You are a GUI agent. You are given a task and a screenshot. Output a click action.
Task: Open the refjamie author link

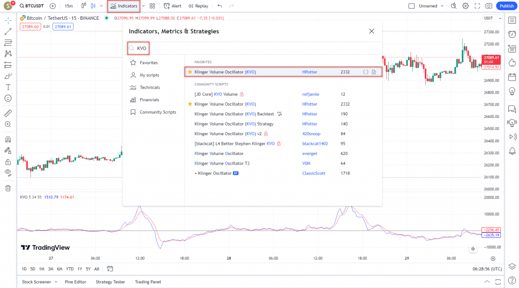(311, 94)
